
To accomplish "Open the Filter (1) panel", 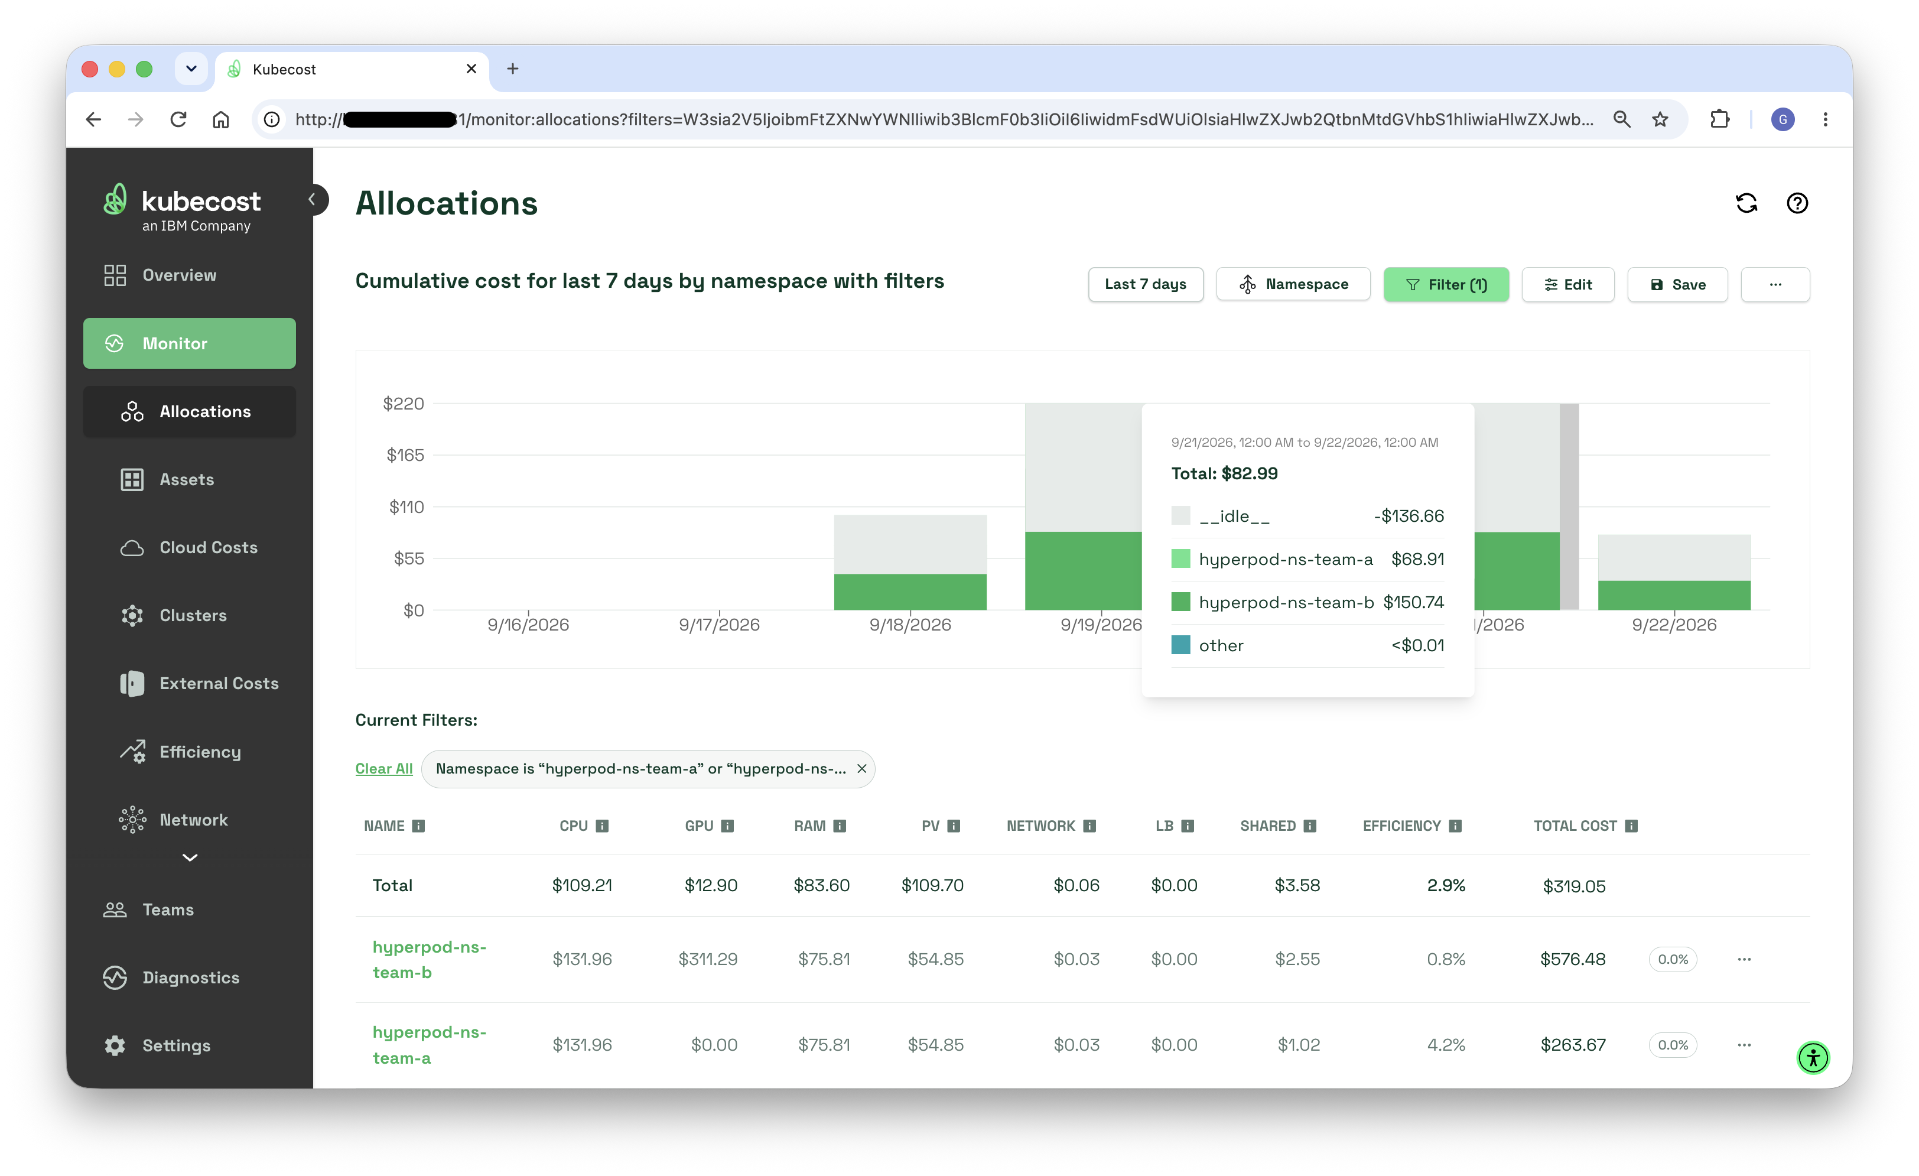I will coord(1446,284).
